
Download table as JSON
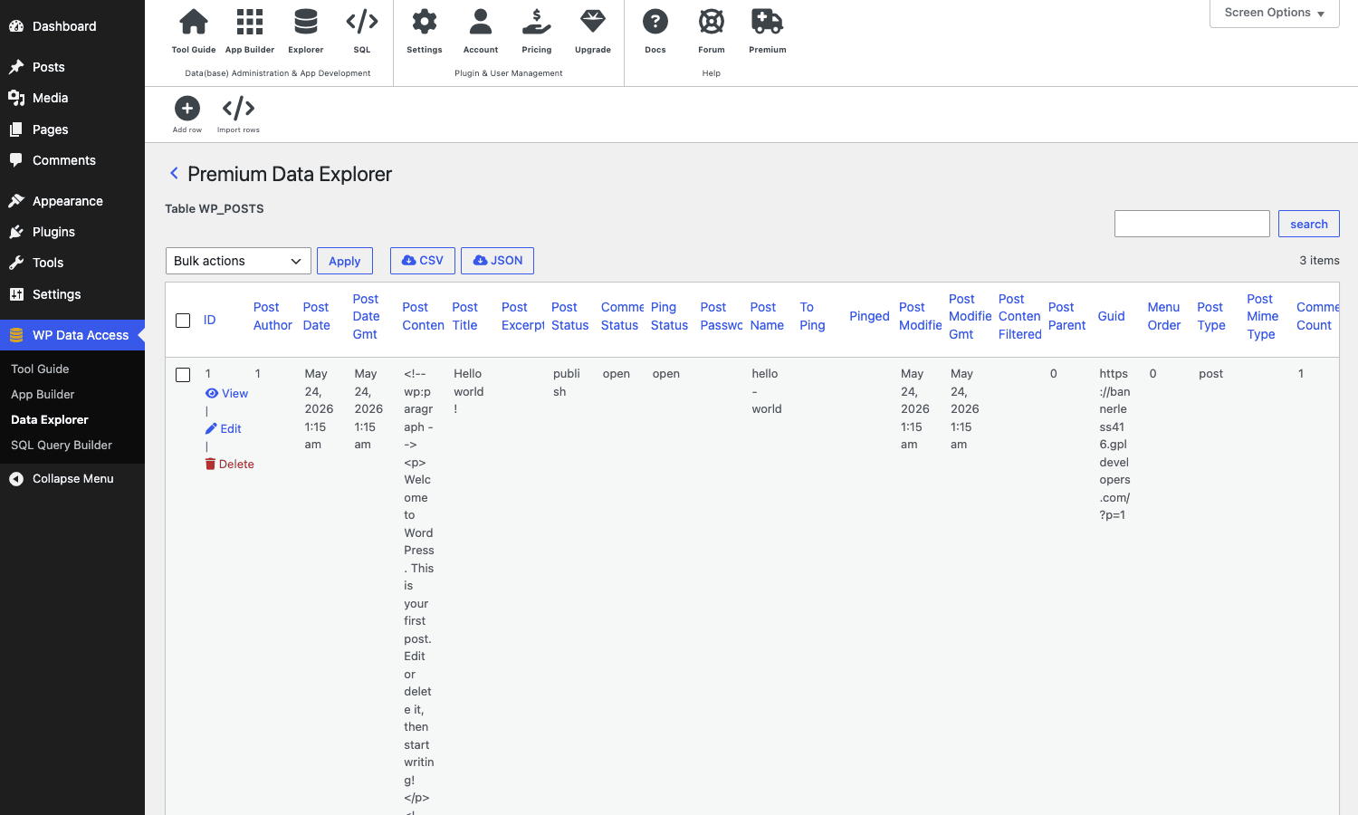pyautogui.click(x=498, y=261)
